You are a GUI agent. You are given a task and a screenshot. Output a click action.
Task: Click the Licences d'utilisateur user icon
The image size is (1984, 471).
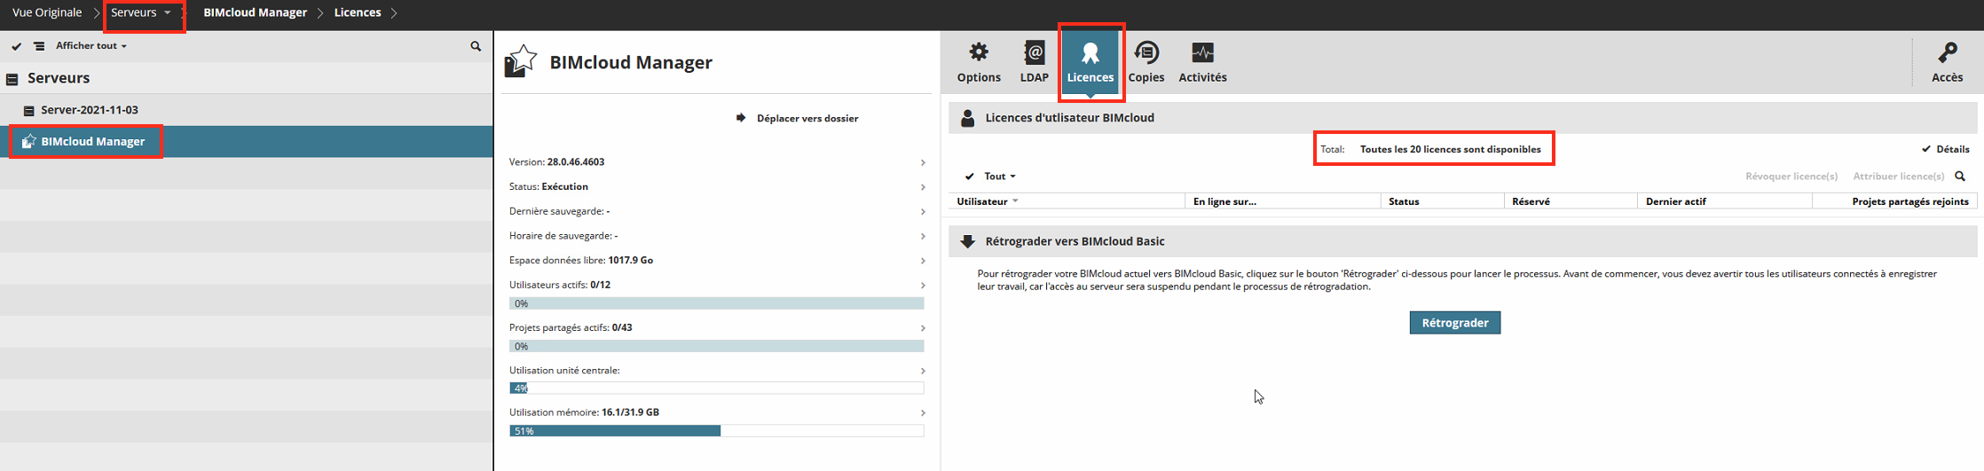968,118
